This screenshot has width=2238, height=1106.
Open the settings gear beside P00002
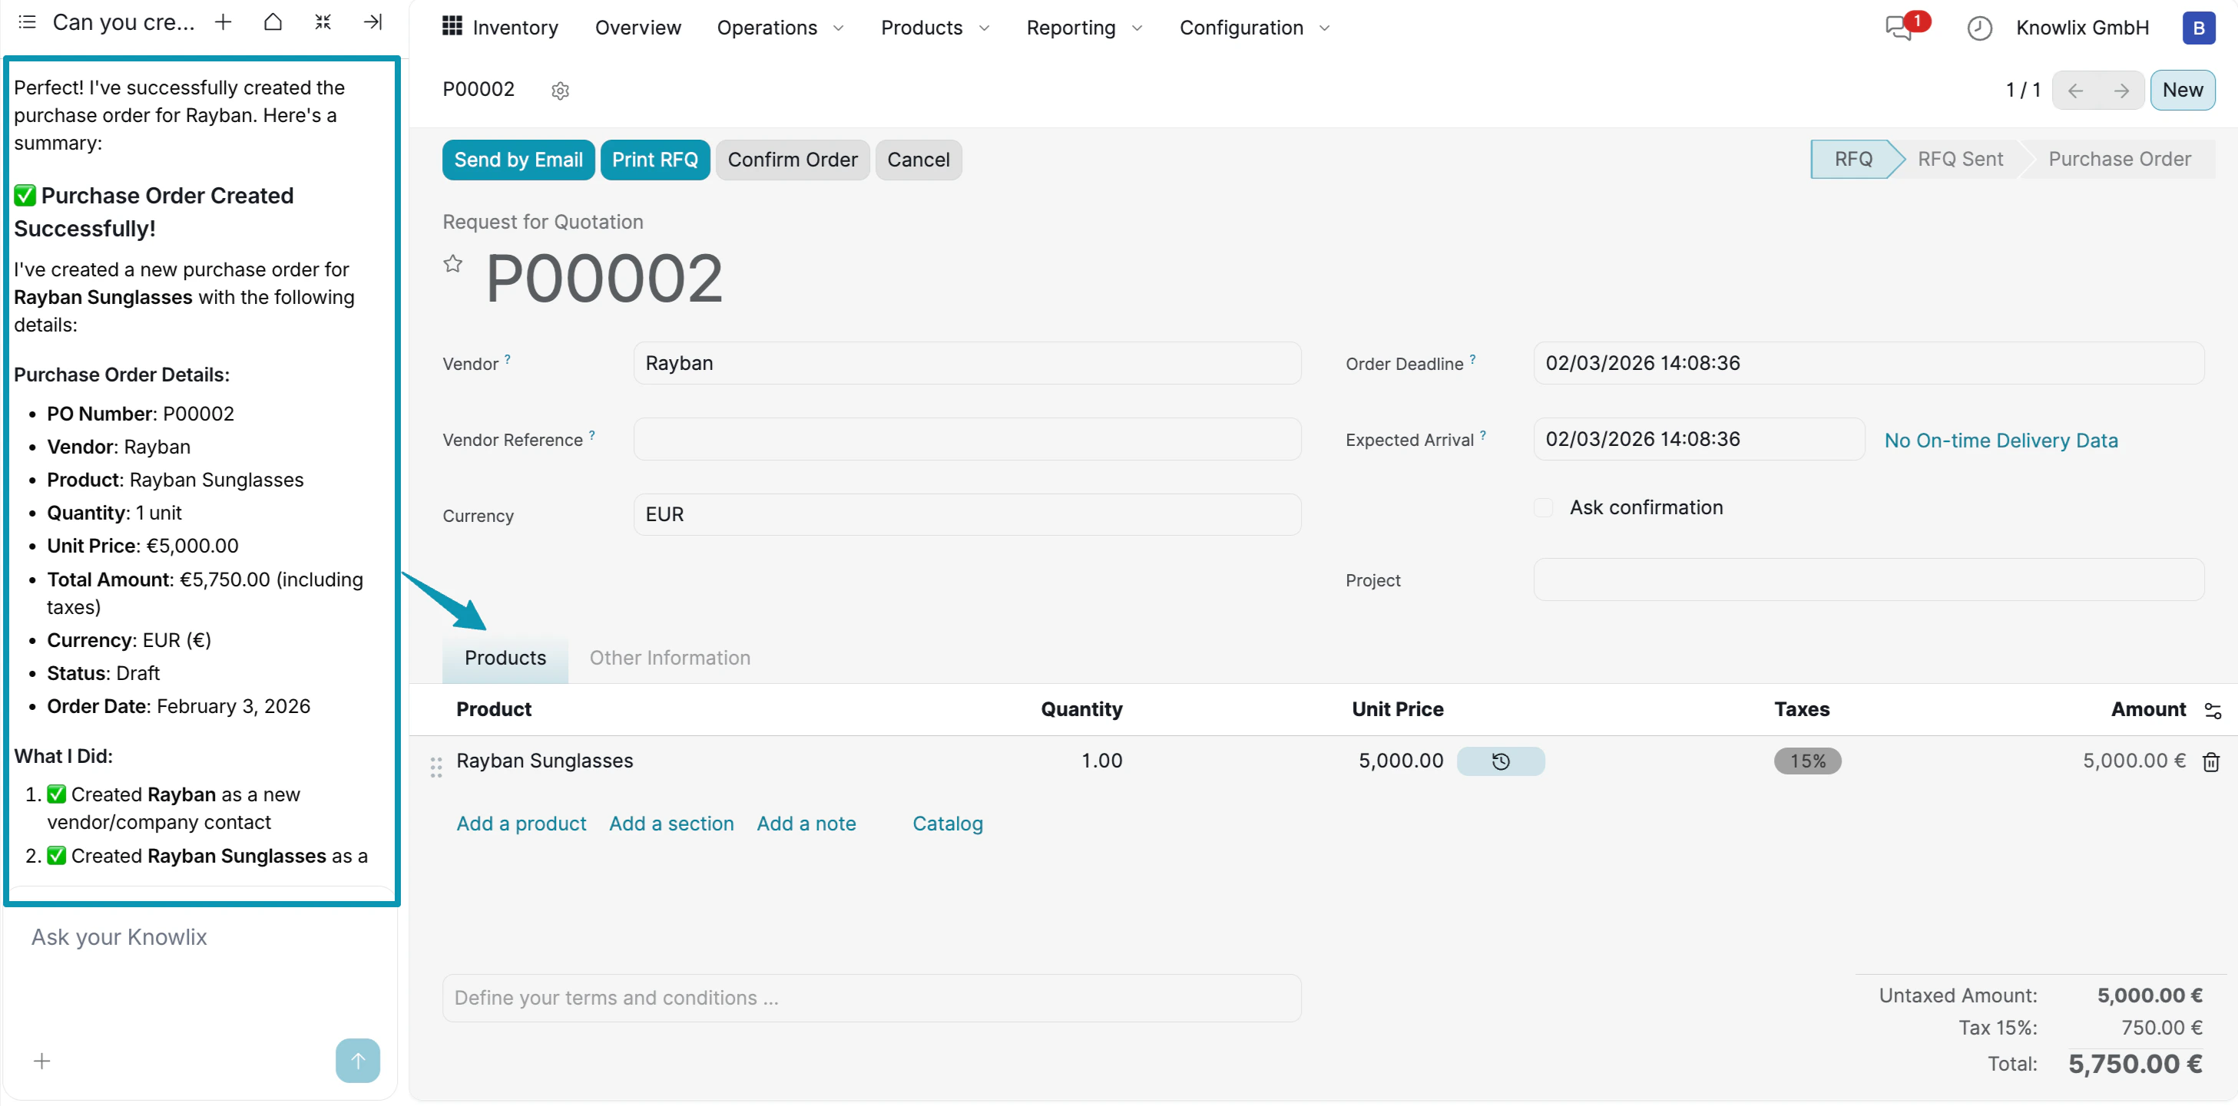coord(561,90)
